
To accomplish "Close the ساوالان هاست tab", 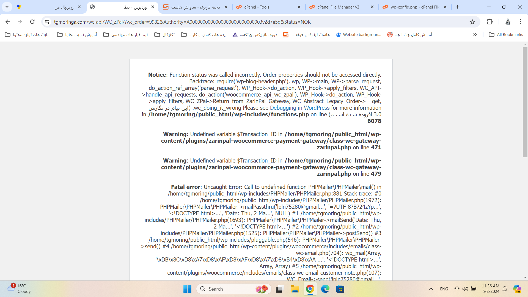I will click(x=226, y=7).
